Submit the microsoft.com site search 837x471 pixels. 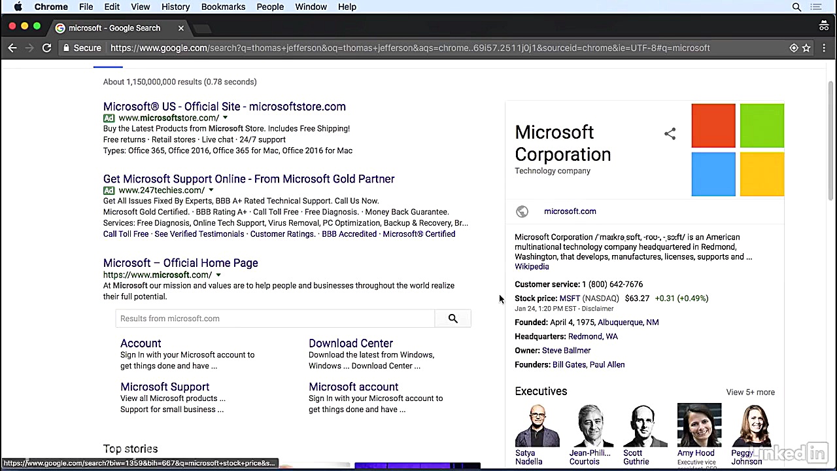pyautogui.click(x=453, y=319)
